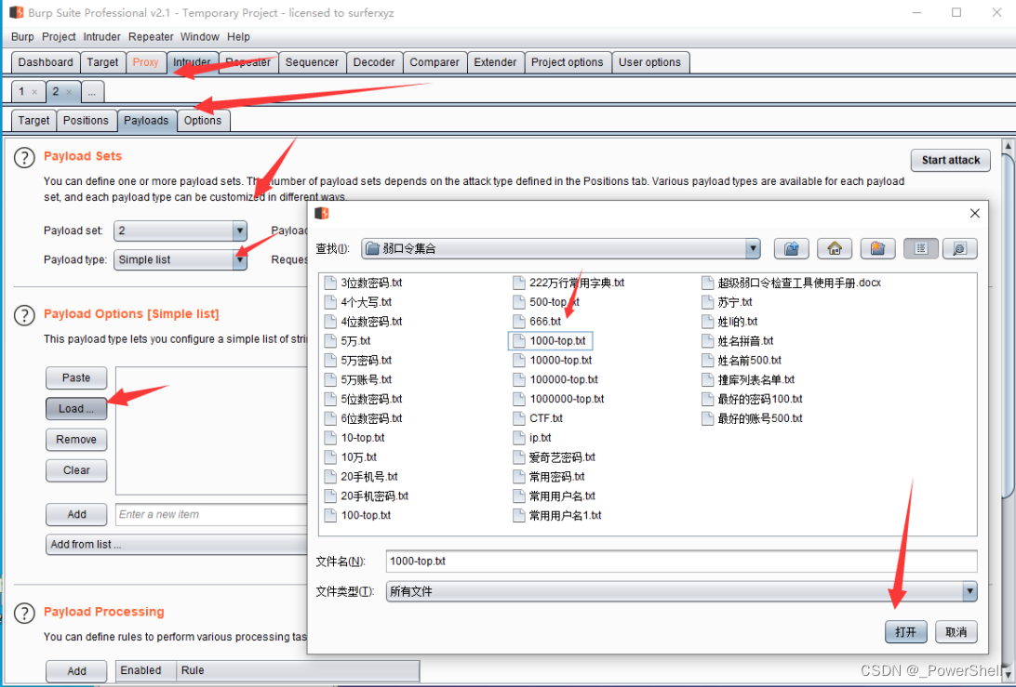
Task: Click file icon of 常用密码.txt
Action: (518, 477)
